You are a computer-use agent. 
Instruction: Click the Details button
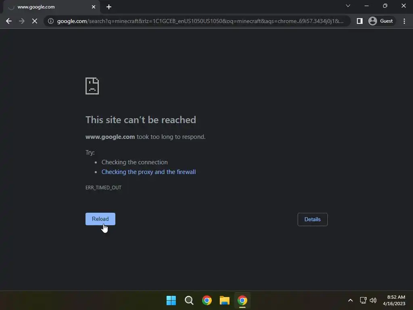tap(313, 219)
